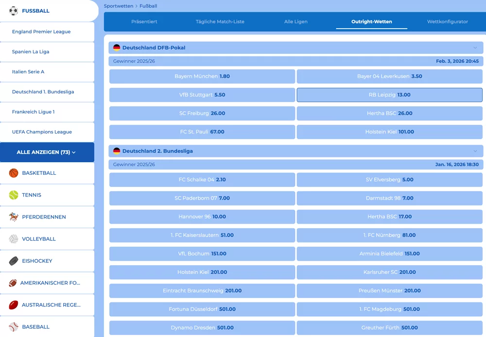Open Tennis via its ball icon
This screenshot has height=337, width=486.
point(14,195)
